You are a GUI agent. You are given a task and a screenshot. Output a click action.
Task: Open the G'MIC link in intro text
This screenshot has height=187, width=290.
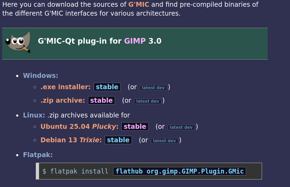(139, 4)
